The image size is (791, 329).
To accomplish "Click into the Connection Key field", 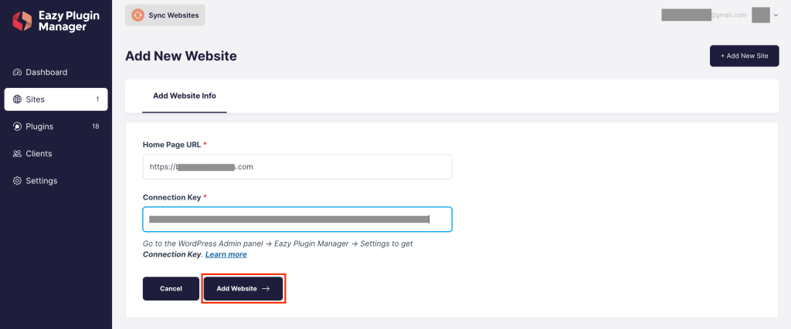I will 297,220.
